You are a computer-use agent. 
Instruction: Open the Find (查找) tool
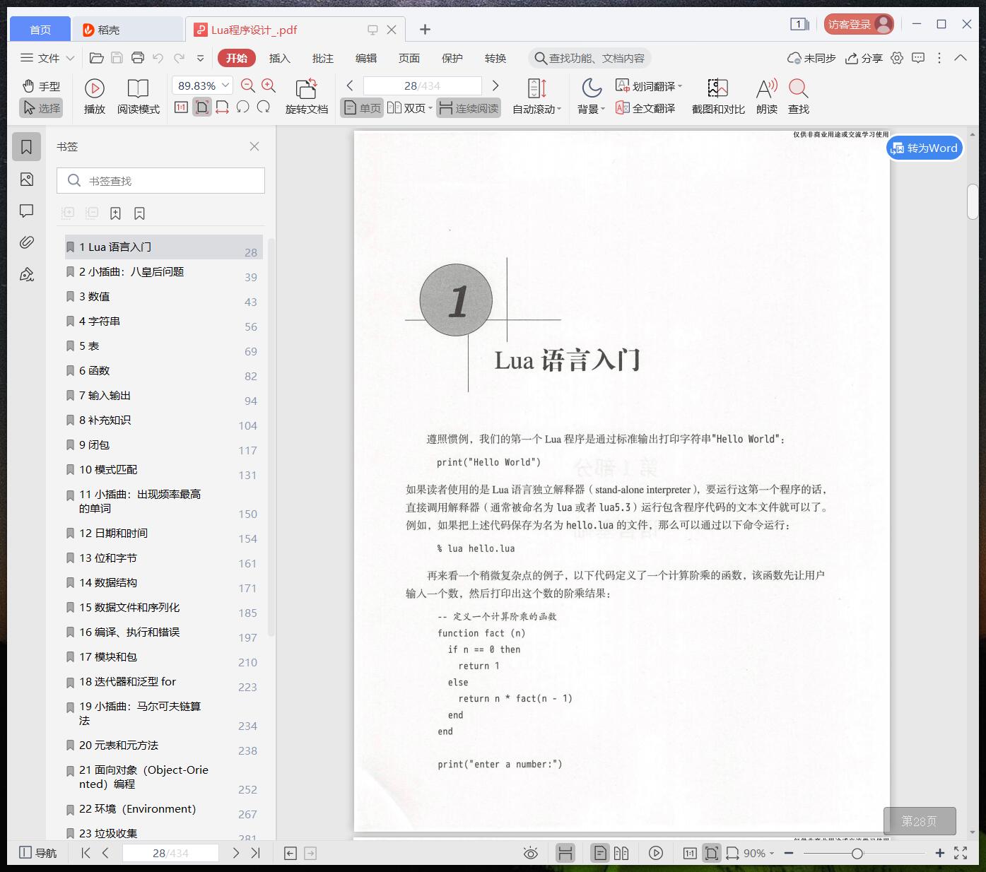799,97
